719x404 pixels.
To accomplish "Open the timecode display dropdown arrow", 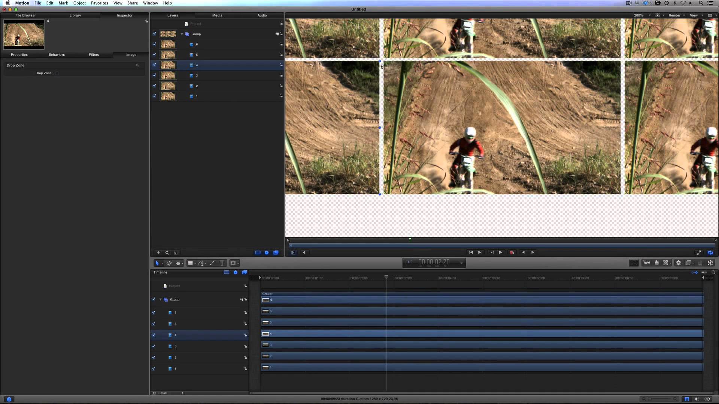I will click(461, 263).
